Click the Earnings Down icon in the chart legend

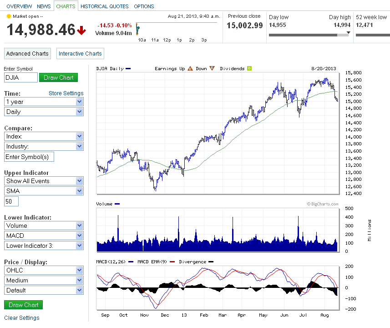(x=212, y=68)
